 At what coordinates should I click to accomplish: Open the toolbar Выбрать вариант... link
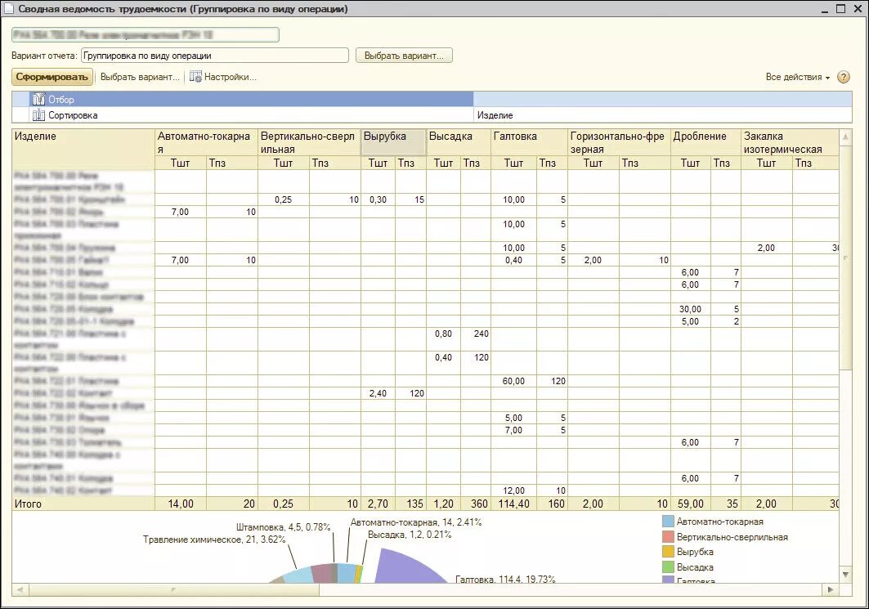(140, 77)
